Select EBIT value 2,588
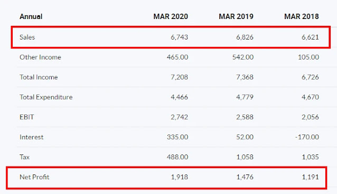Viewport: 337px width, 194px height. pos(245,117)
